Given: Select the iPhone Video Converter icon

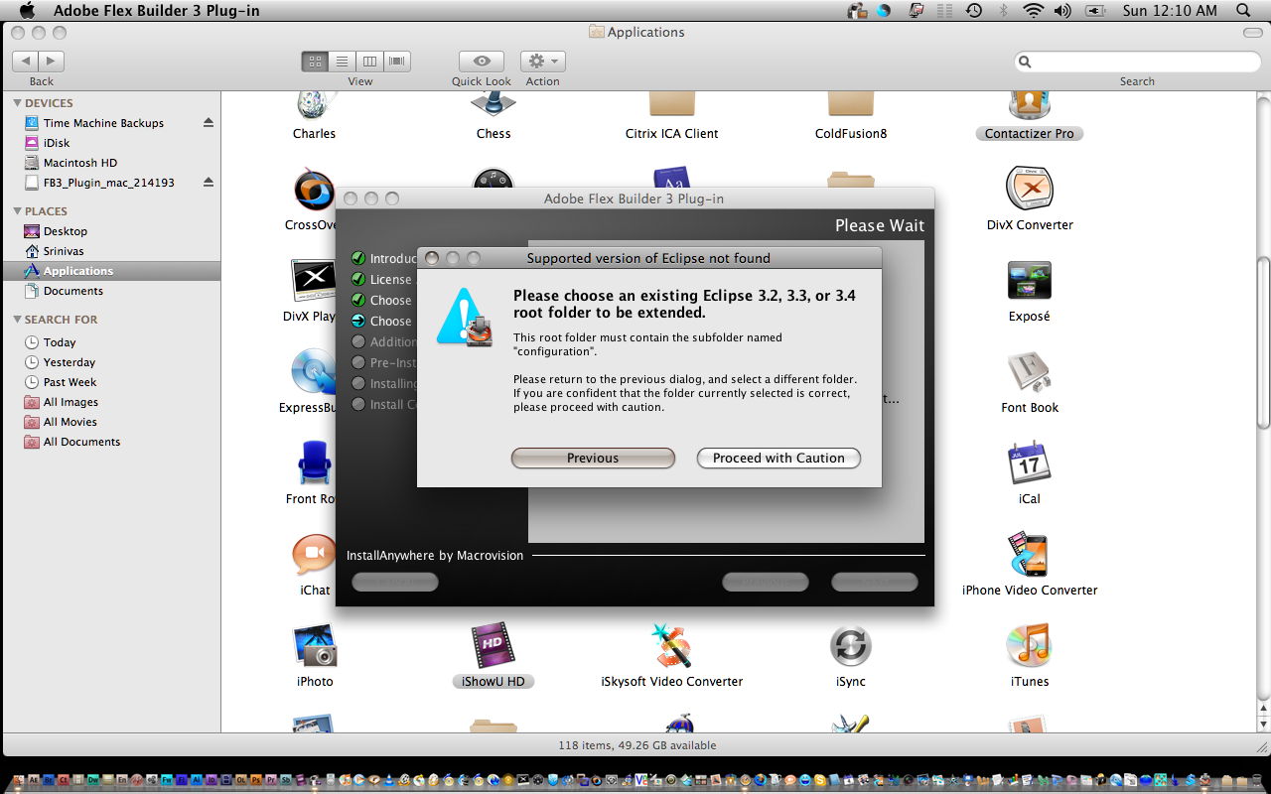Looking at the screenshot, I should (x=1029, y=554).
